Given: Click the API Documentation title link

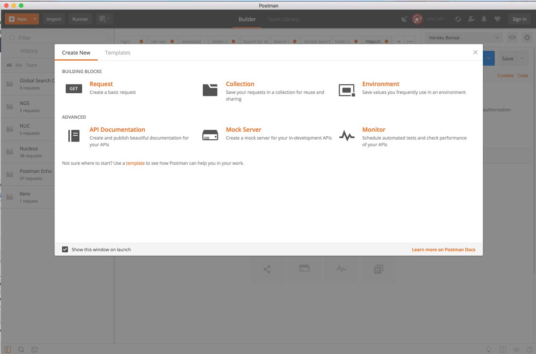Looking at the screenshot, I should pos(117,129).
